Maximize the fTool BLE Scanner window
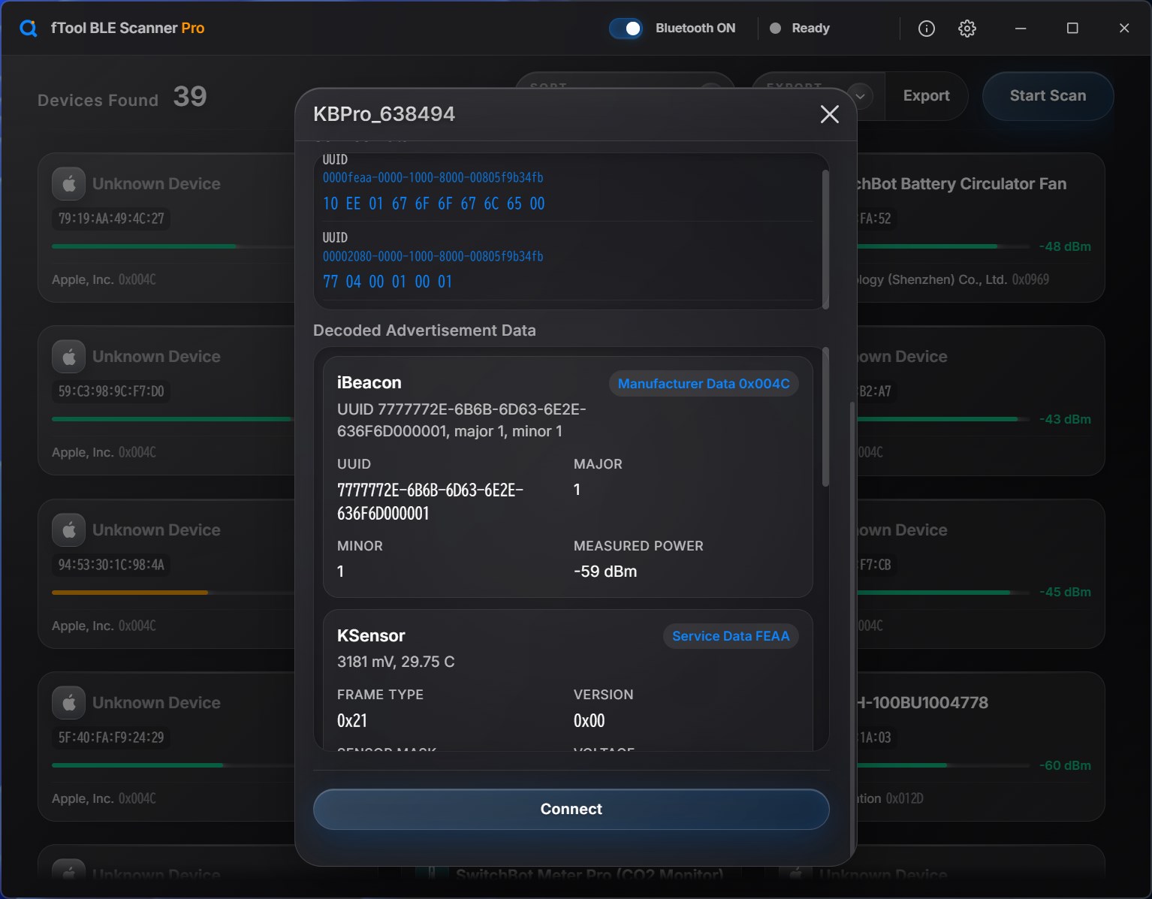The height and width of the screenshot is (899, 1152). (x=1072, y=29)
